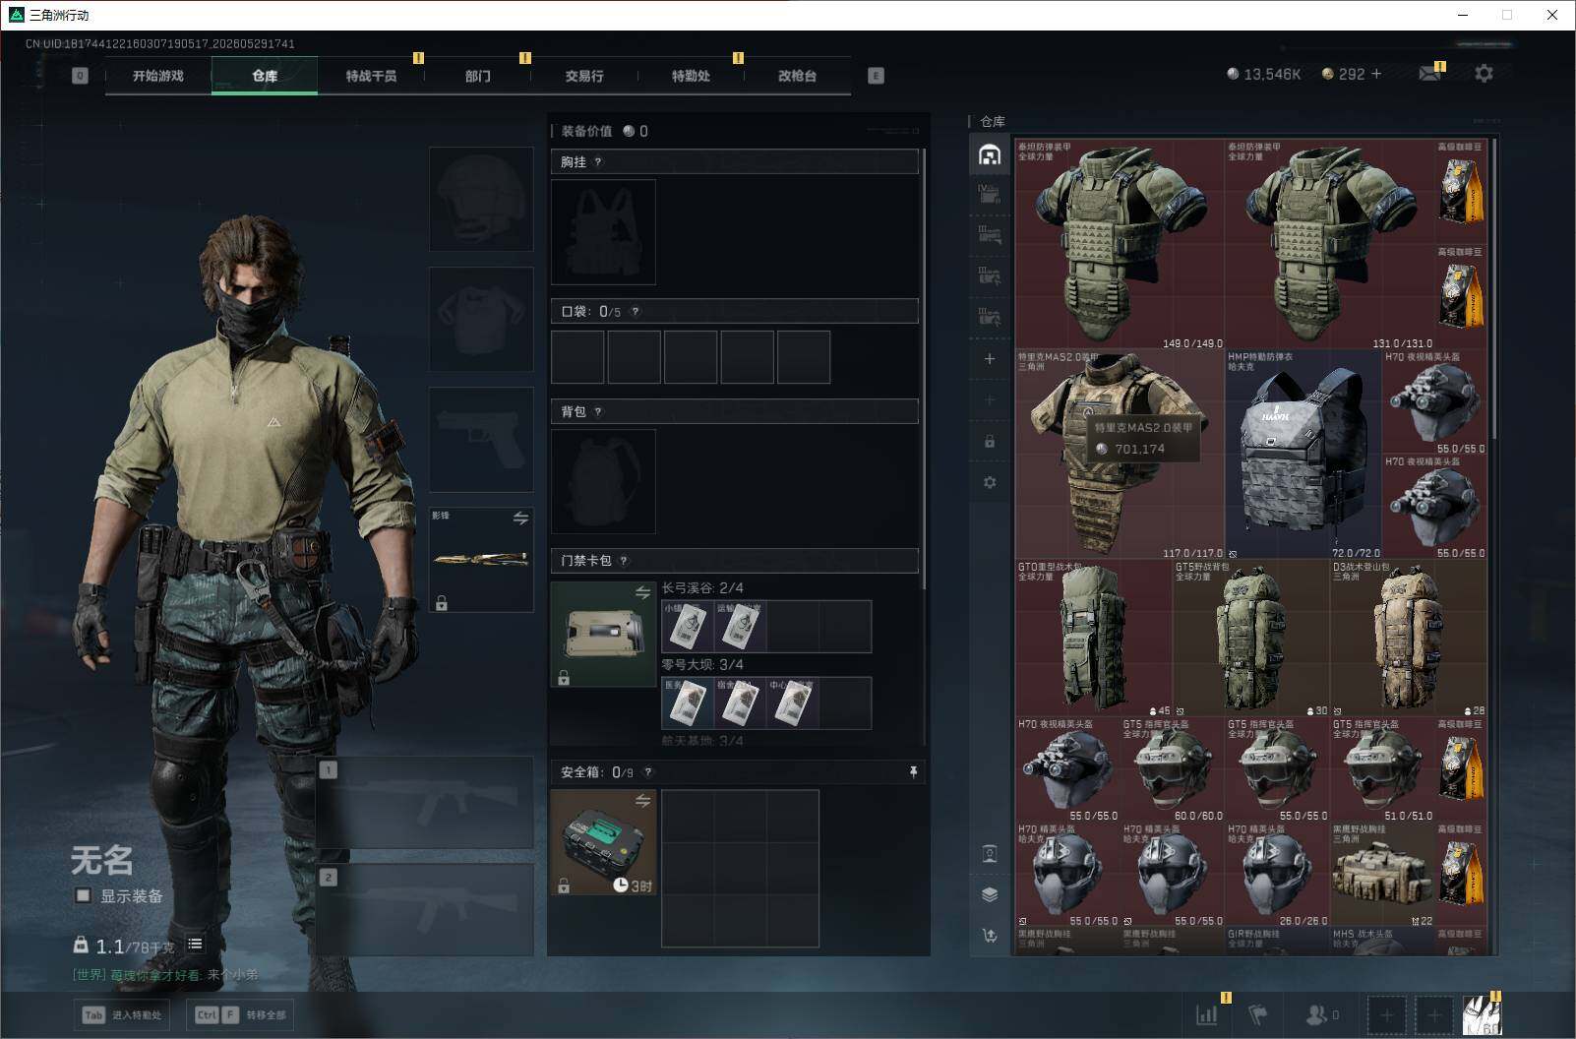The width and height of the screenshot is (1576, 1039).
Task: Select the 特里克MAS2.0装甲 item
Action: point(1120,455)
